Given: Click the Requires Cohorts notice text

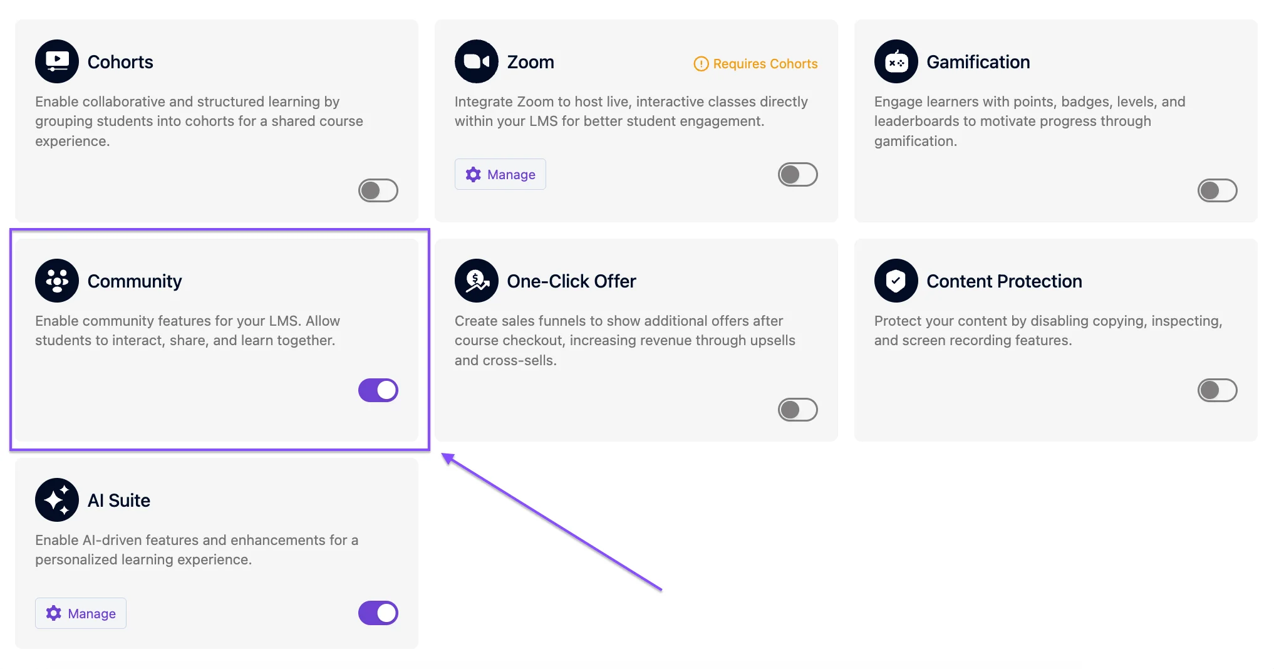Looking at the screenshot, I should point(765,64).
